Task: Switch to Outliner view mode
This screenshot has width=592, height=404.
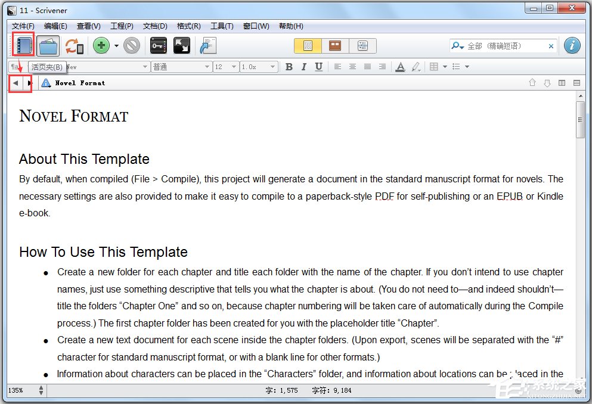Action: click(362, 46)
